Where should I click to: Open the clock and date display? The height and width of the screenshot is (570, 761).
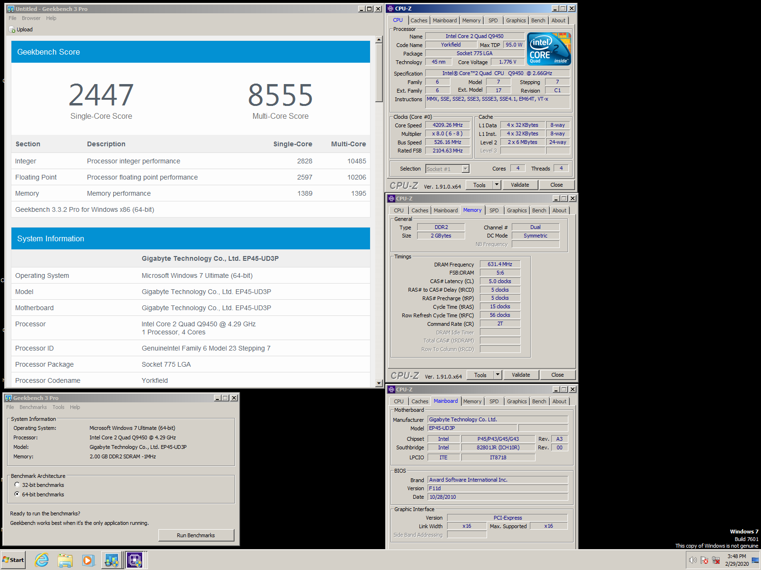click(737, 560)
